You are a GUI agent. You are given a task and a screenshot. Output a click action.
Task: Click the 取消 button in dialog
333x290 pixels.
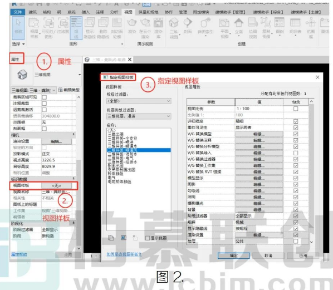(x=268, y=255)
